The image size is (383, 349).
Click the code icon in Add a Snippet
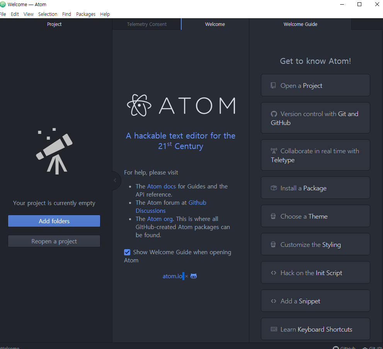tap(274, 301)
